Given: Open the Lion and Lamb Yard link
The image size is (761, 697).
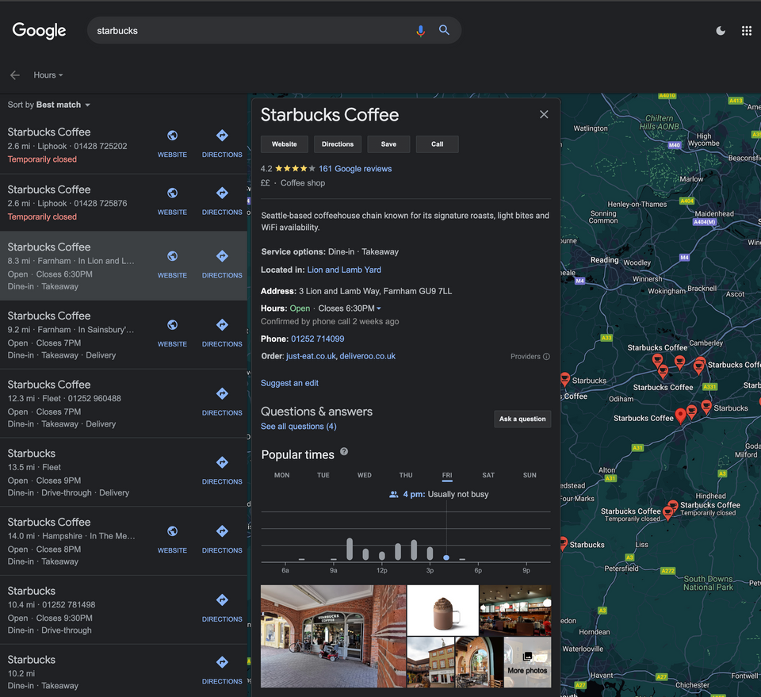Looking at the screenshot, I should point(344,270).
